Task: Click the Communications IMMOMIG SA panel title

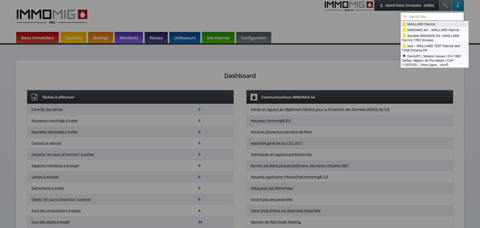Action: coord(288,97)
